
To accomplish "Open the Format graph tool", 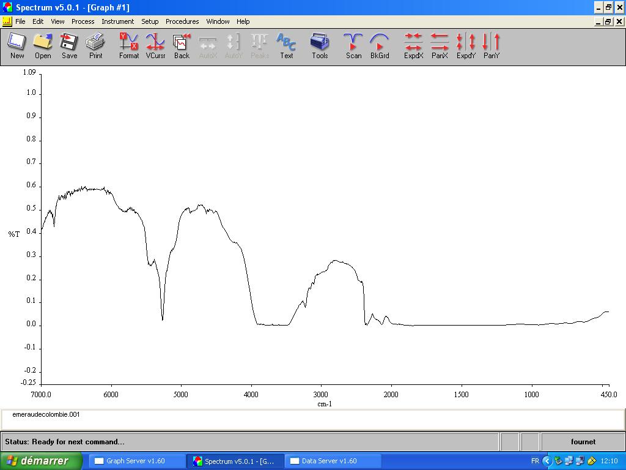I will tap(129, 46).
